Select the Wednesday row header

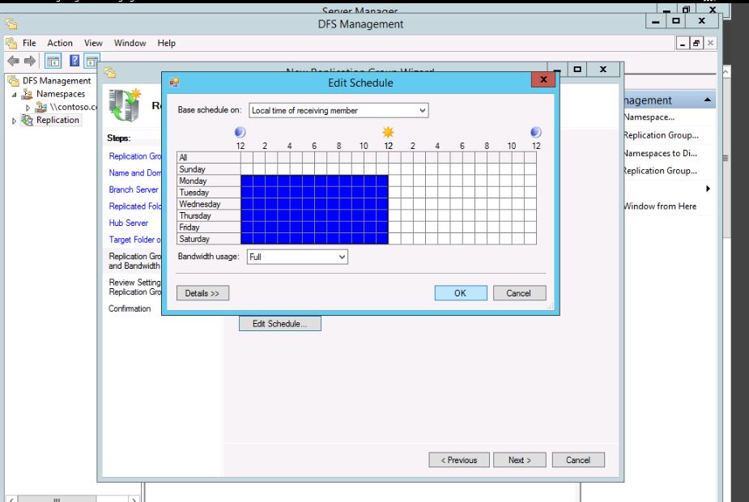click(209, 204)
